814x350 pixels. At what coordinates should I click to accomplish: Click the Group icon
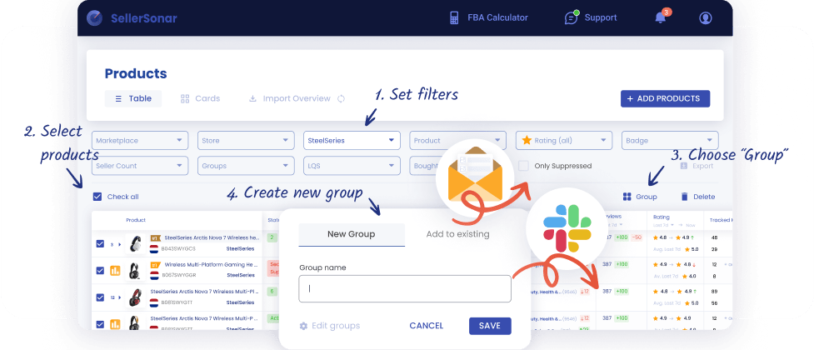coord(627,197)
